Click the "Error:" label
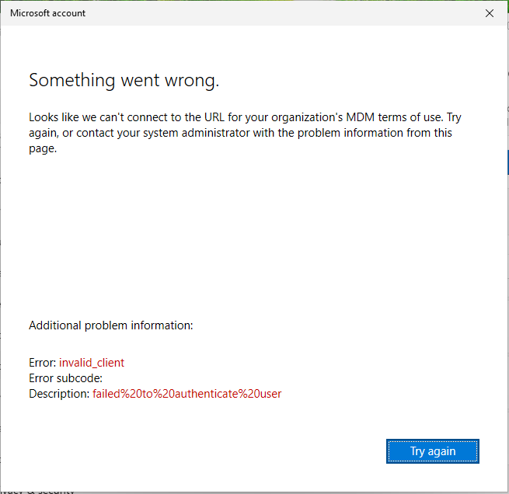The height and width of the screenshot is (494, 509). (x=43, y=363)
